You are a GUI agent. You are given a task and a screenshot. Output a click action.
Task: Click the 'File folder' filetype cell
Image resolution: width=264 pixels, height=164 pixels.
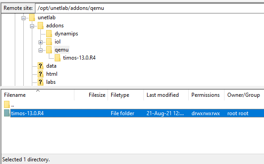tap(122, 113)
